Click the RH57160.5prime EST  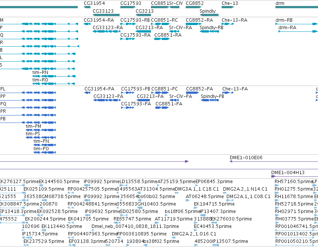click(x=277, y=185)
